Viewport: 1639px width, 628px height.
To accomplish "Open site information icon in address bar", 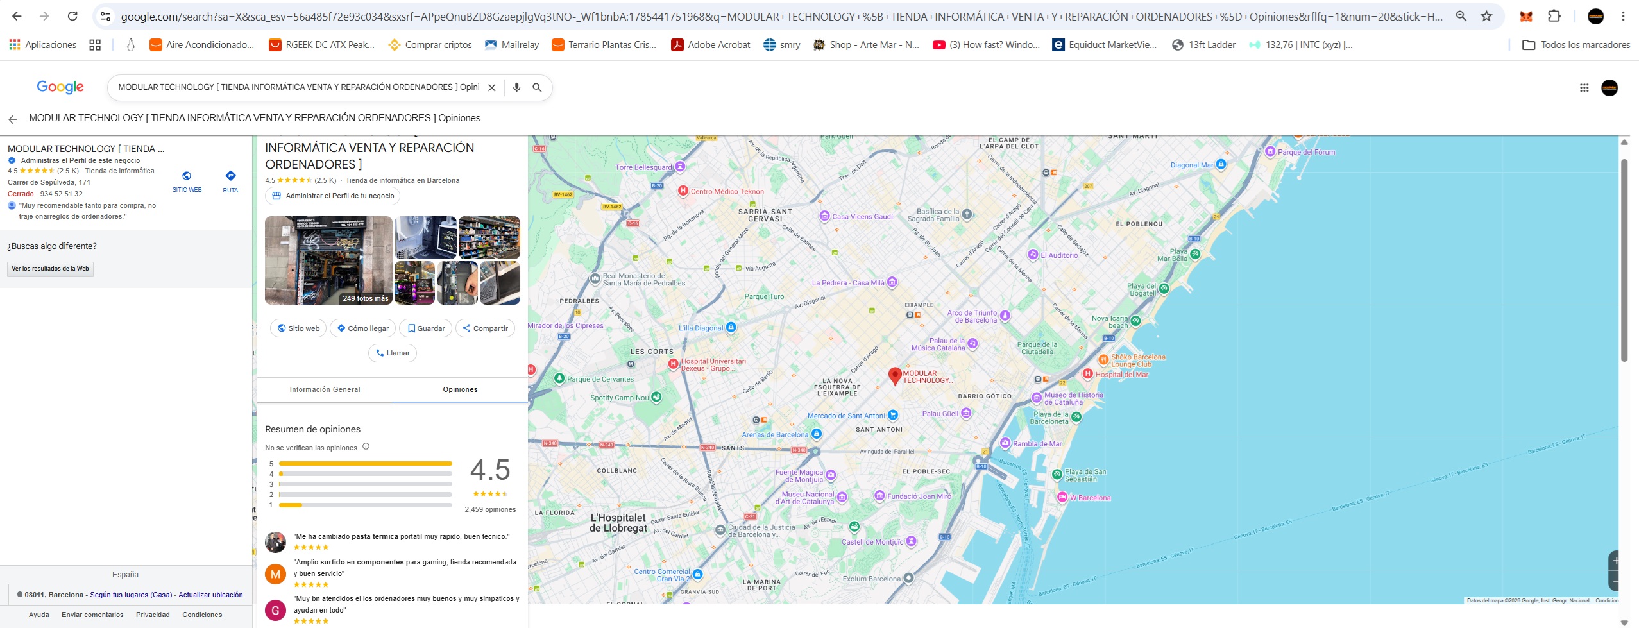I will tap(106, 17).
